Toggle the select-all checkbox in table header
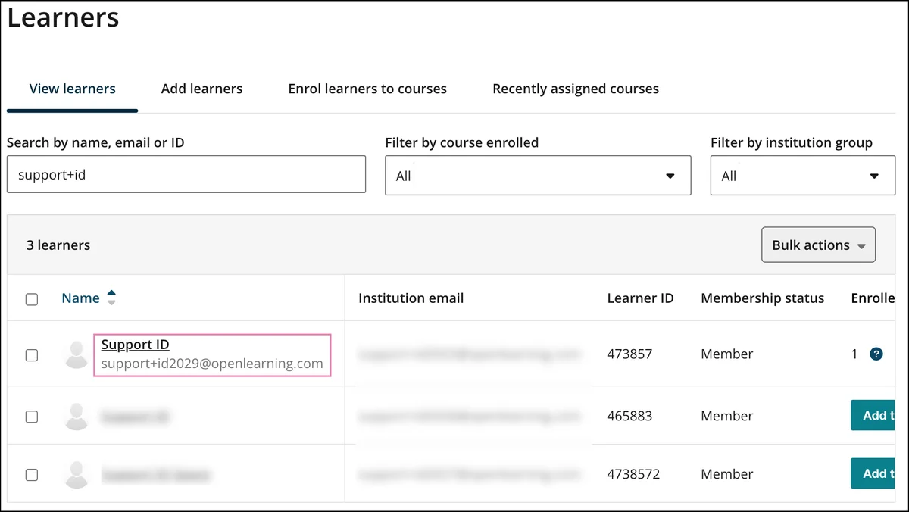The image size is (909, 512). (32, 299)
